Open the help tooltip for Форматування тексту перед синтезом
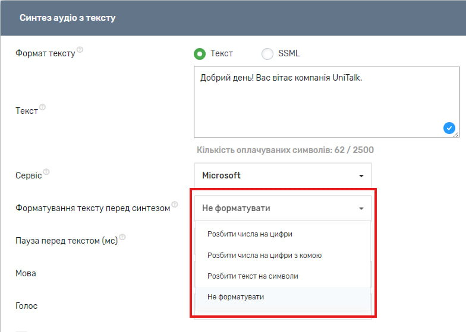The height and width of the screenshot is (332, 466). [x=175, y=205]
